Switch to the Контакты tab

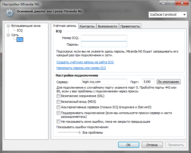tap(87, 26)
